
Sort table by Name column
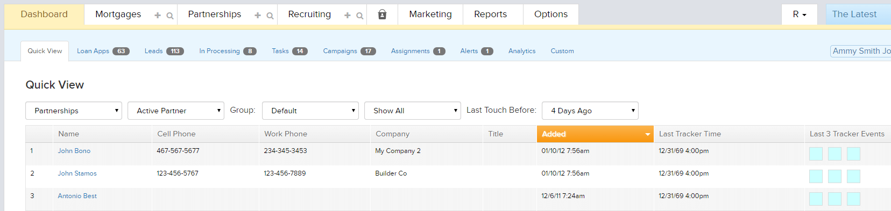click(102, 134)
